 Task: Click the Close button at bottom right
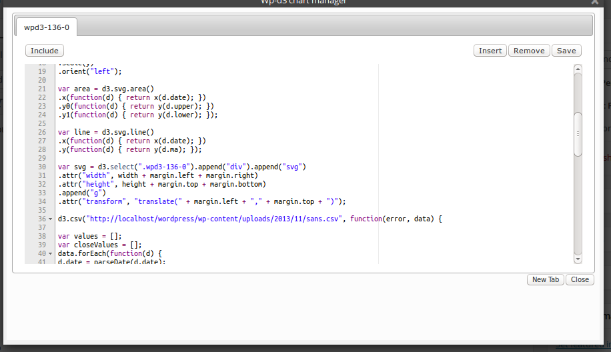pyautogui.click(x=580, y=279)
